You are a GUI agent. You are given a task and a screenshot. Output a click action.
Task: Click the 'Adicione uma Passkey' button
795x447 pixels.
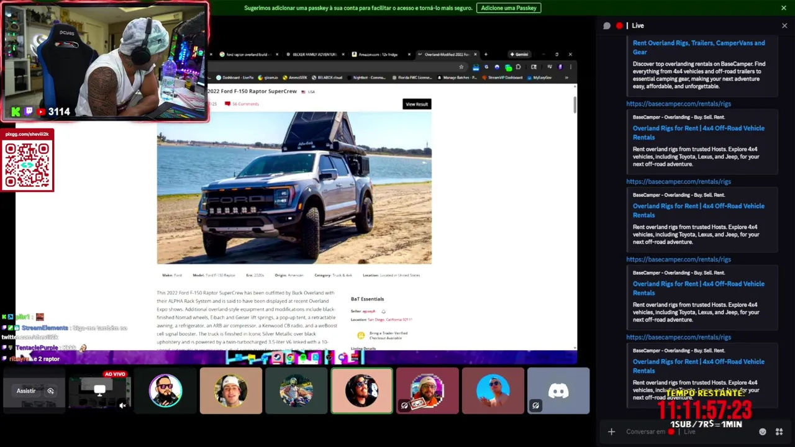coord(509,8)
